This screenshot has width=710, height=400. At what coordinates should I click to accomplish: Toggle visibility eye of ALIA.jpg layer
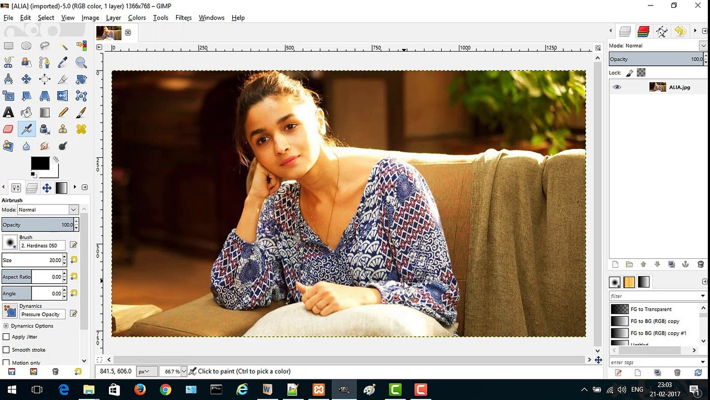coord(617,87)
